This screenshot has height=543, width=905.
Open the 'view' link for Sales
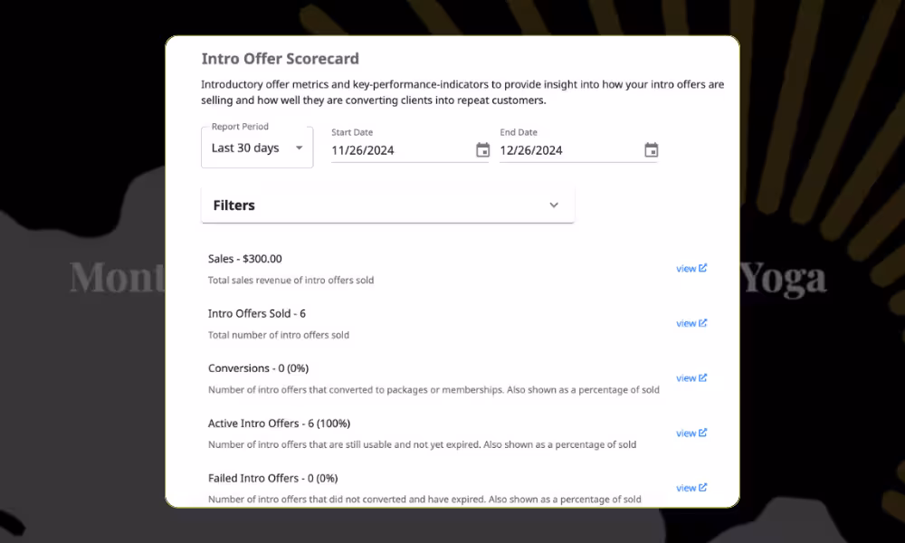686,269
